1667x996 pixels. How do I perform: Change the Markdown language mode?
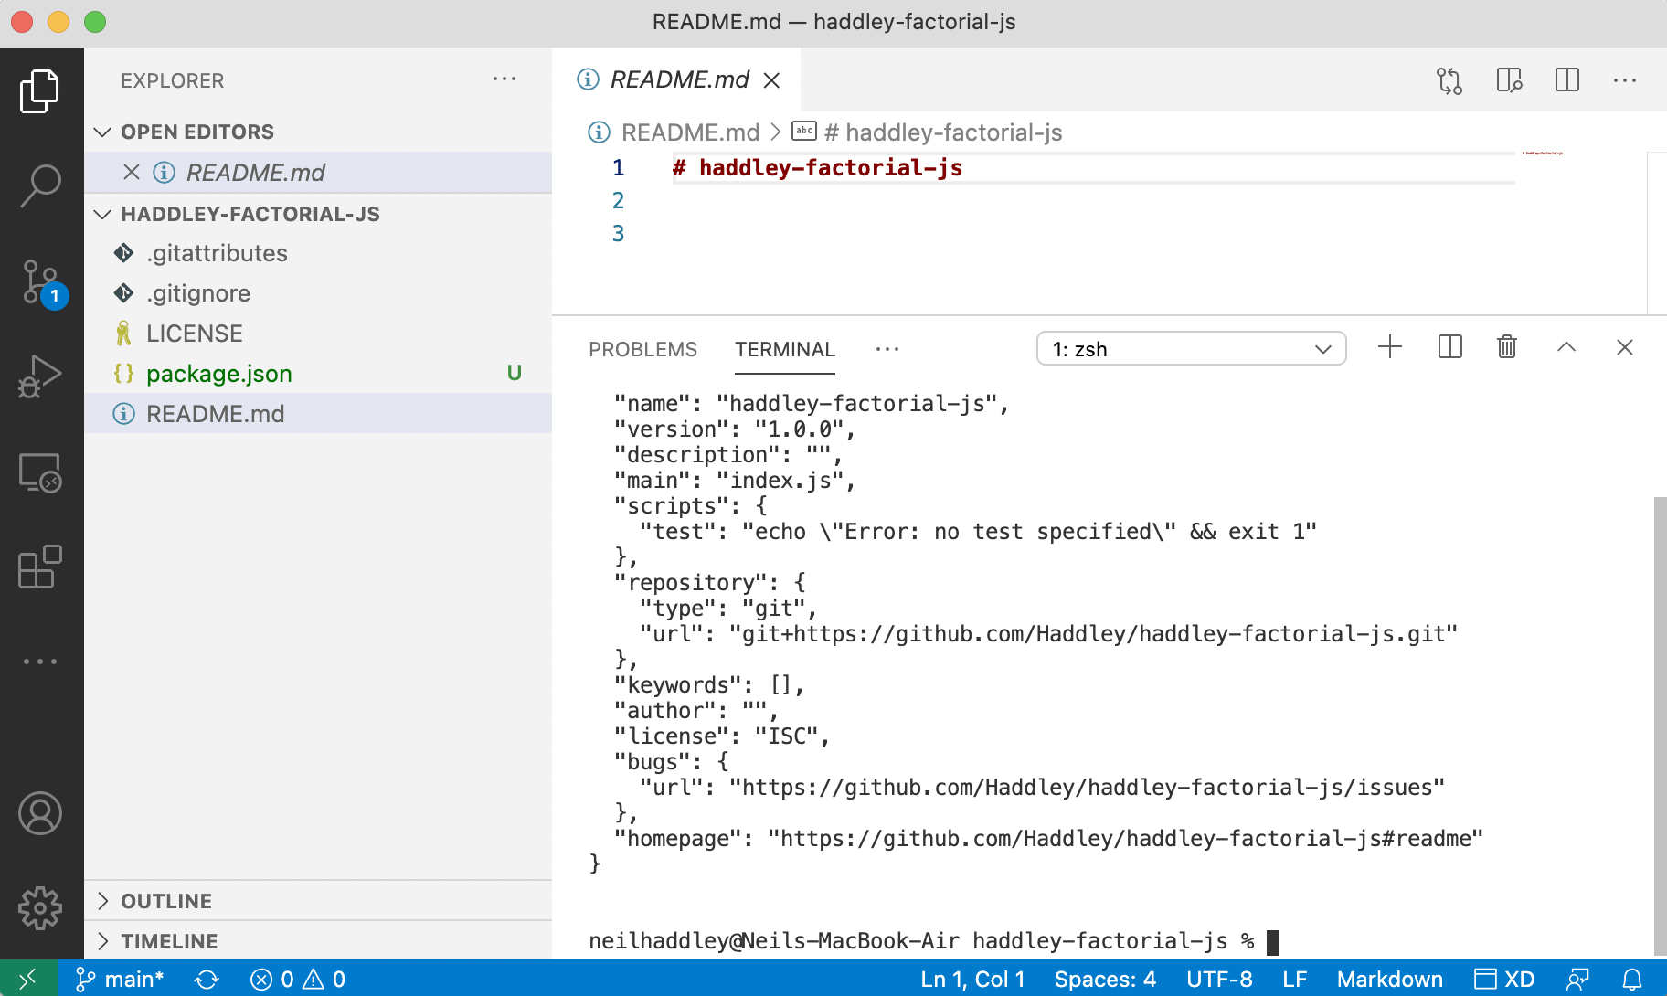click(1389, 980)
